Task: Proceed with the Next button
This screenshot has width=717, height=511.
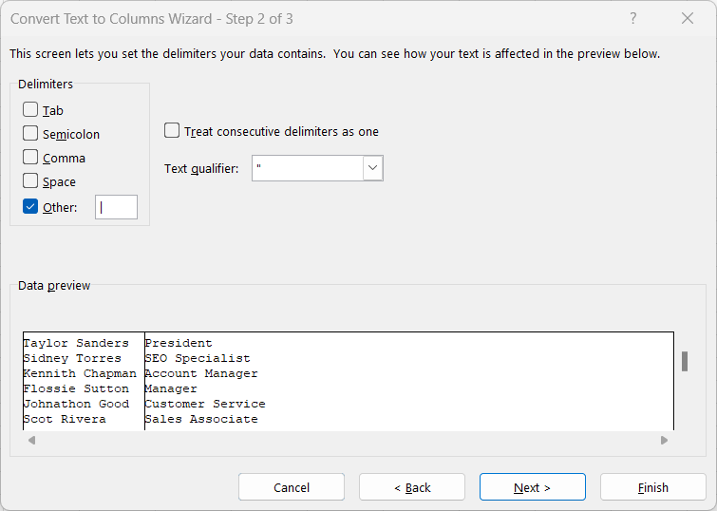Action: pos(532,487)
